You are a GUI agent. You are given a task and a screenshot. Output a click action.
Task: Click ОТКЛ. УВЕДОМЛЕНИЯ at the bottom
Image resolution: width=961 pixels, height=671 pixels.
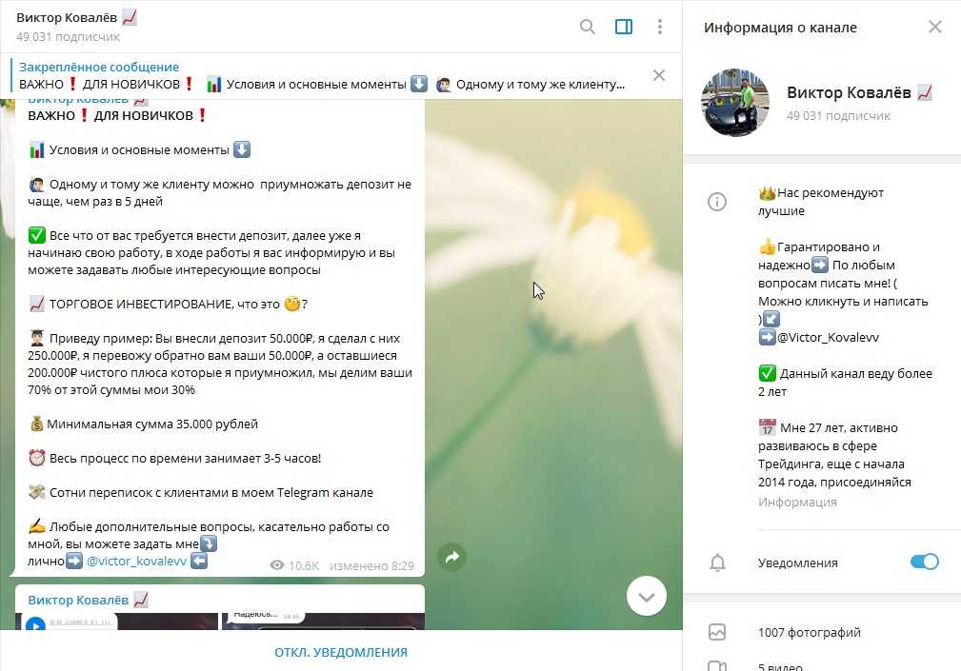[x=341, y=652]
